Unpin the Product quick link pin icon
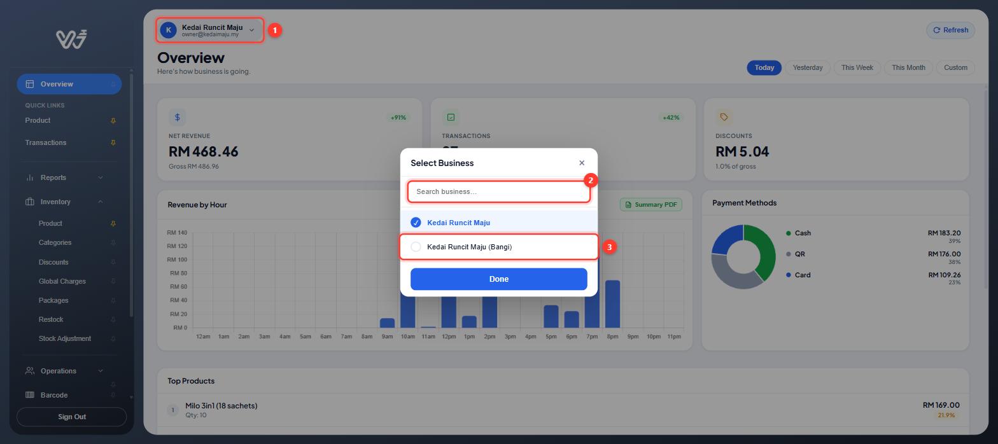Viewport: 998px width, 444px height. click(113, 121)
